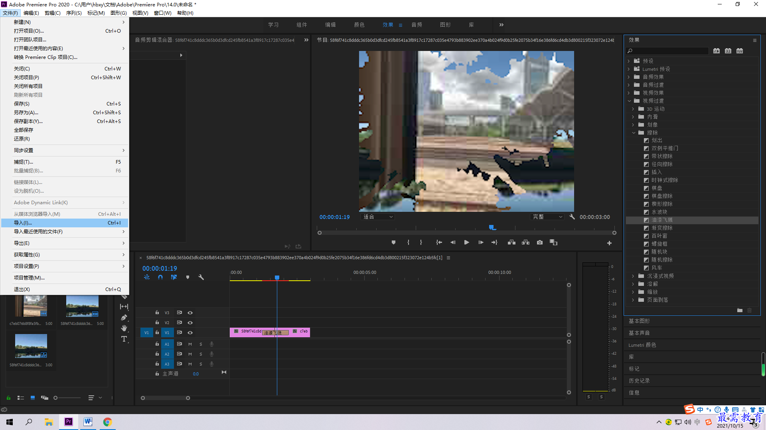Hide video track V2 output
This screenshot has height=430, width=766.
(x=190, y=323)
